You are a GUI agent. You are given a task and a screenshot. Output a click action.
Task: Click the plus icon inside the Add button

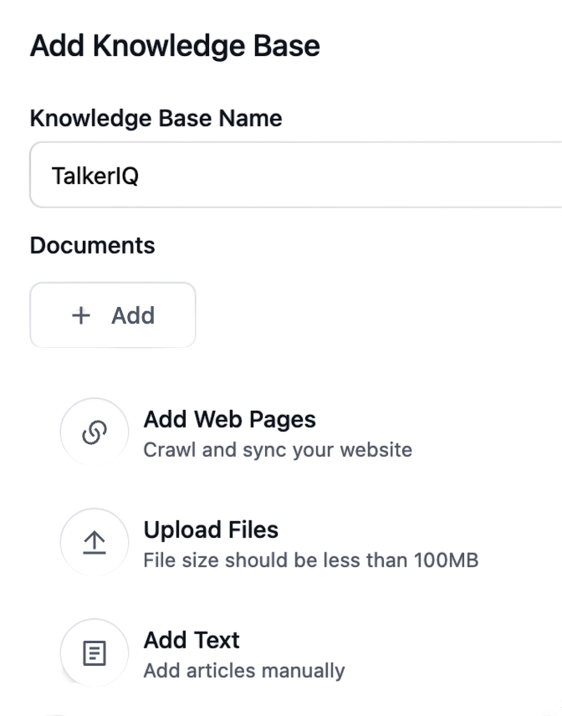tap(80, 315)
